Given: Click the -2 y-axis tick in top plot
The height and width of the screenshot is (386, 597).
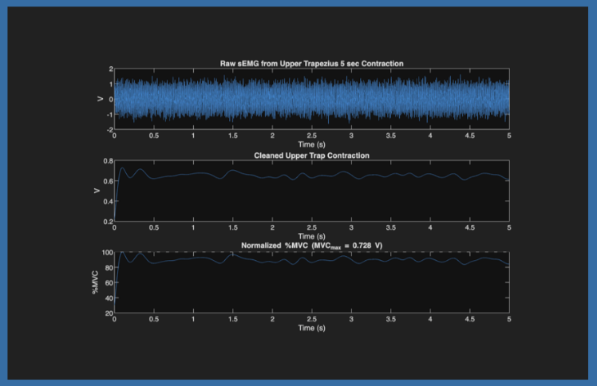Looking at the screenshot, I should point(108,129).
